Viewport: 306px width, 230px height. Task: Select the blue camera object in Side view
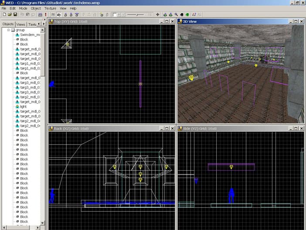coord(196,181)
